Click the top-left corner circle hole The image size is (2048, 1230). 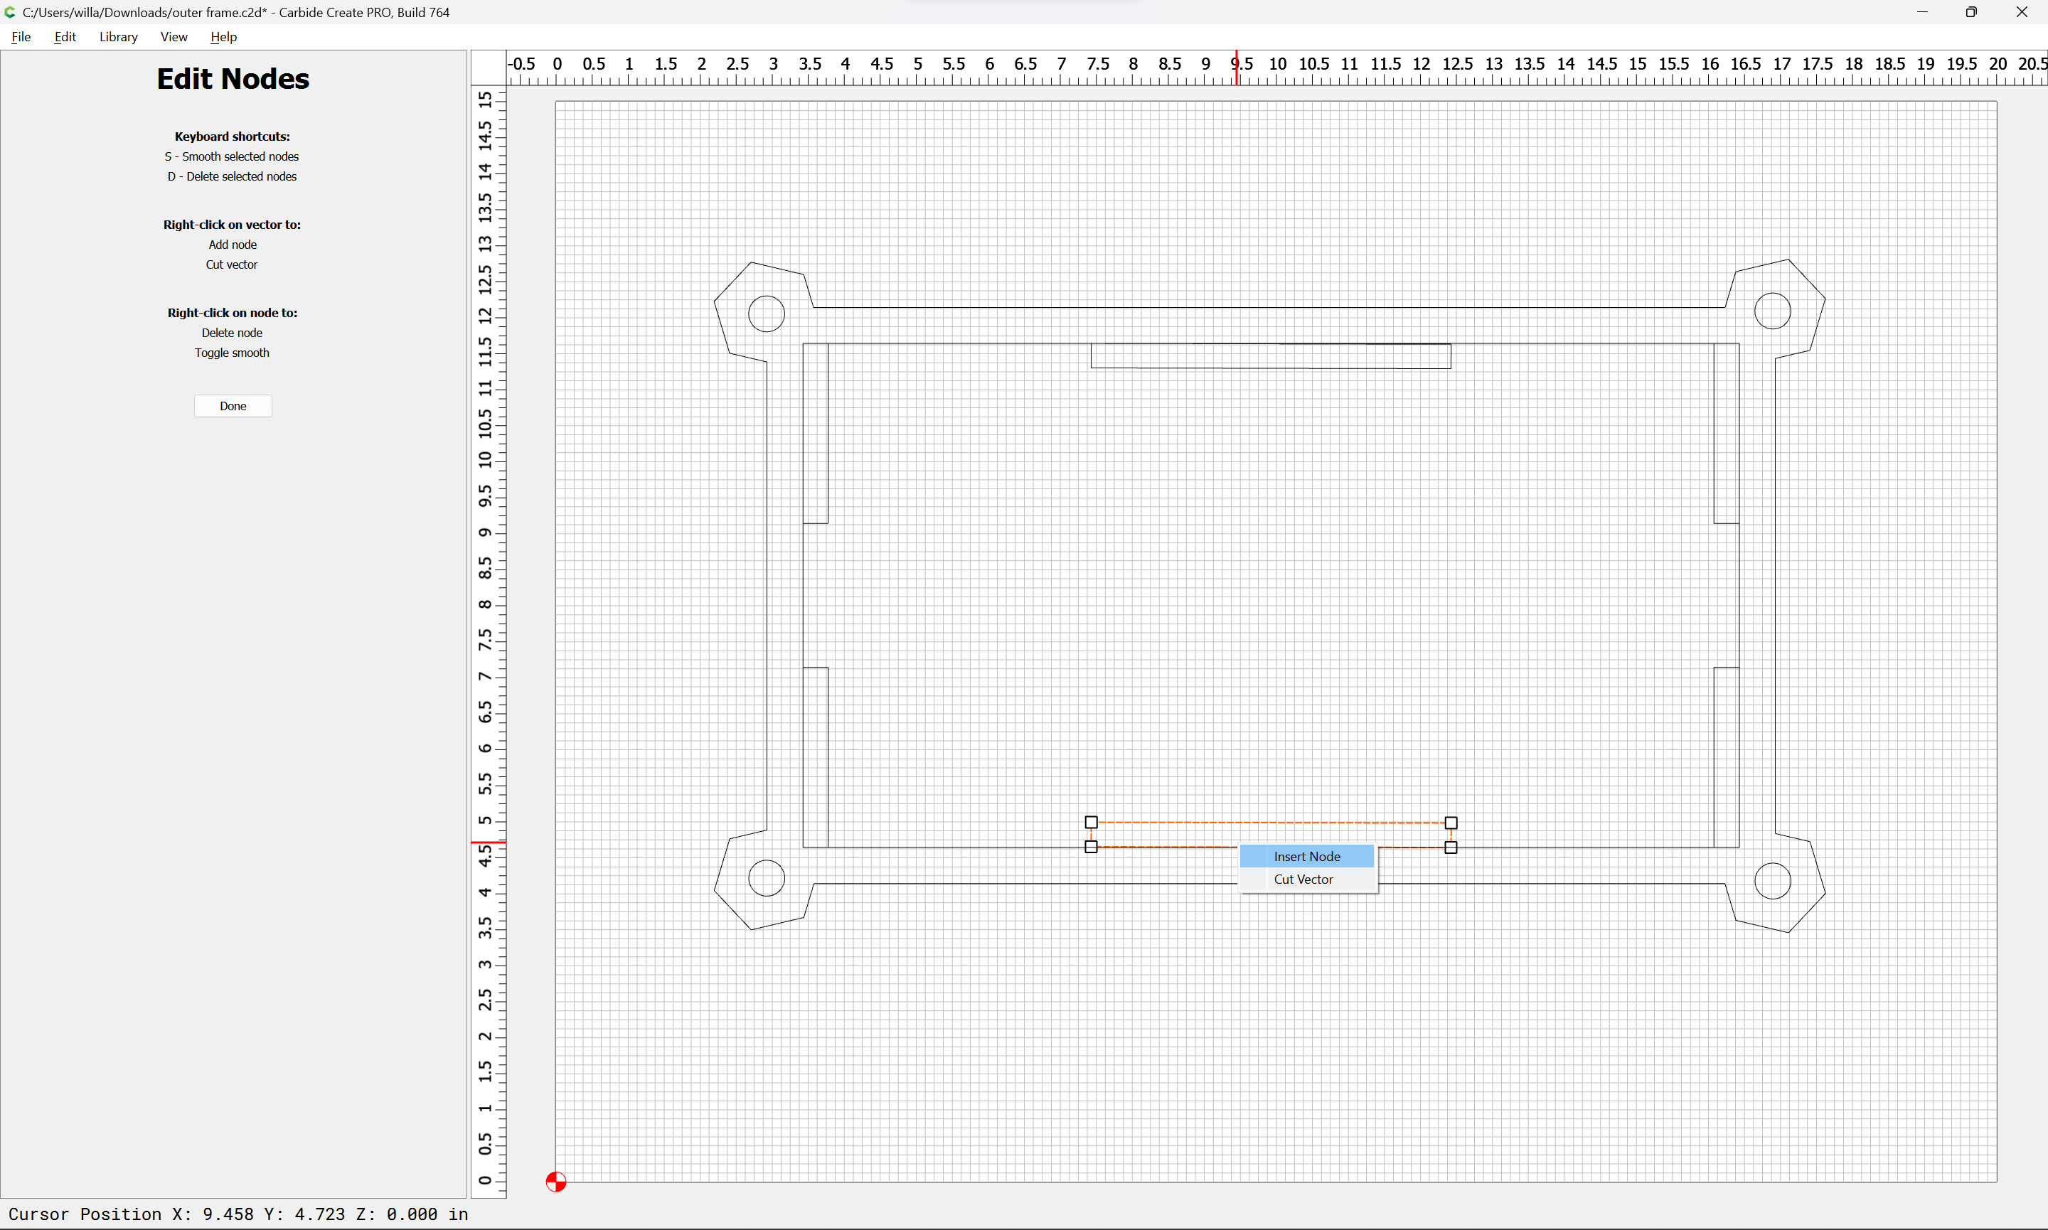pos(767,314)
